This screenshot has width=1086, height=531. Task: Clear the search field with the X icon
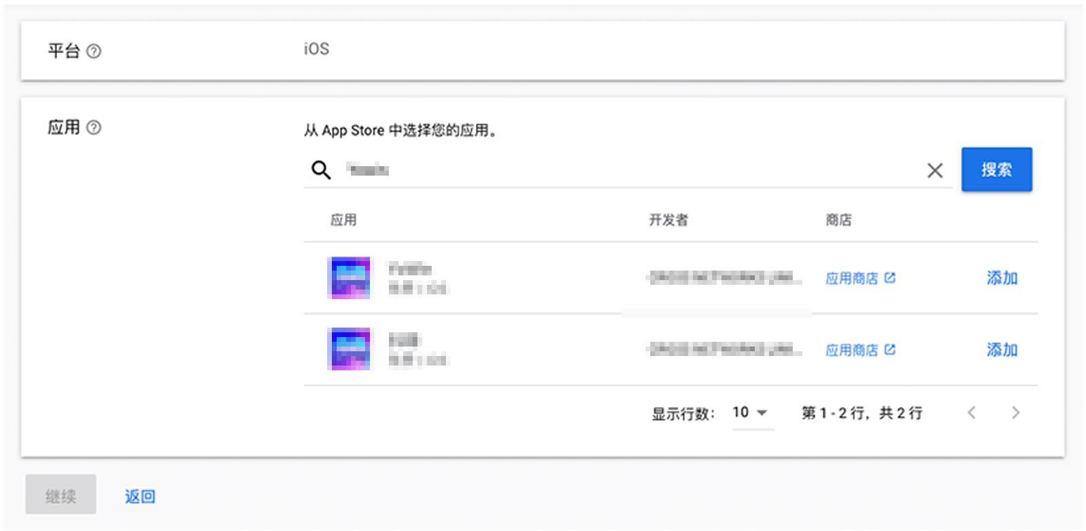tap(935, 170)
